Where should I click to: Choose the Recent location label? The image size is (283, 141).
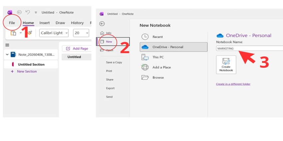(157, 37)
